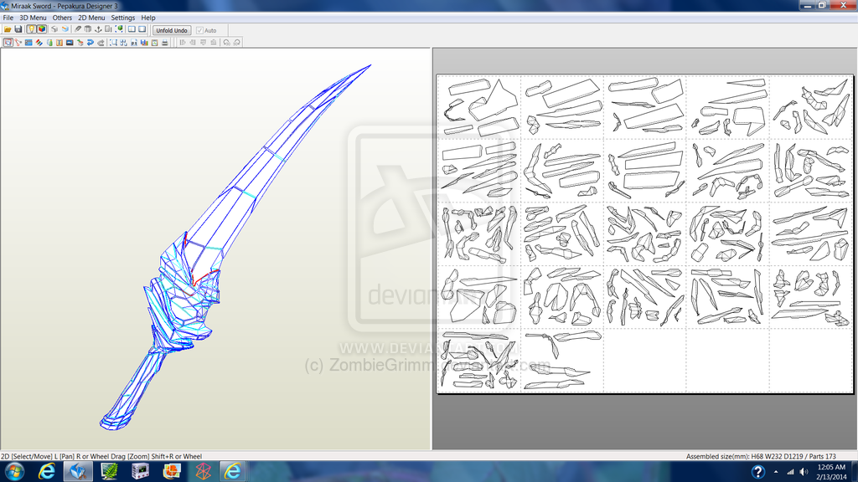858x482 pixels.
Task: Click the printer icon
Action: coord(165,42)
